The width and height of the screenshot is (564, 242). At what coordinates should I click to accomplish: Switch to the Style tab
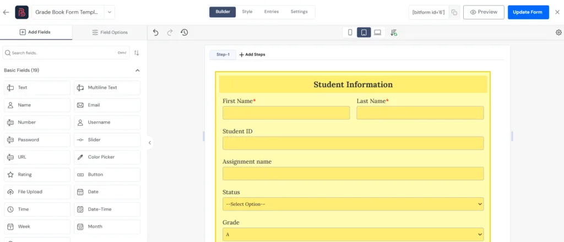coord(247,12)
